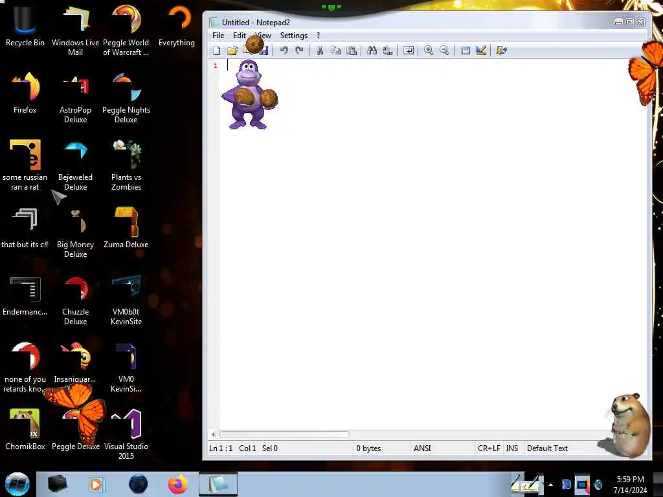Open the syntax scheme selector icon

pyautogui.click(x=465, y=50)
